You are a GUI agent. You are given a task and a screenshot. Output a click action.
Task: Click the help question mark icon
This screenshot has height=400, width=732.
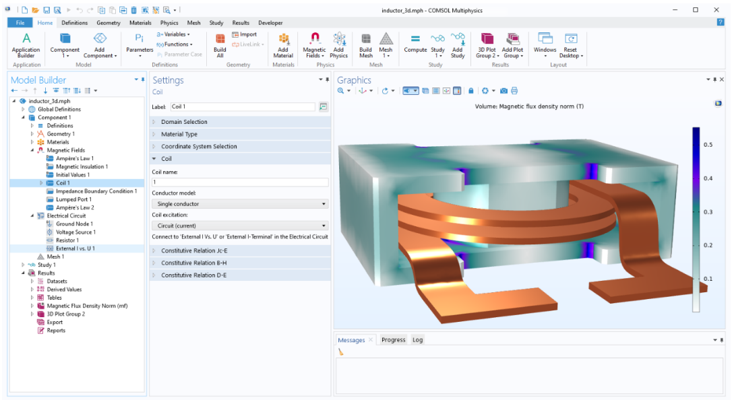721,22
